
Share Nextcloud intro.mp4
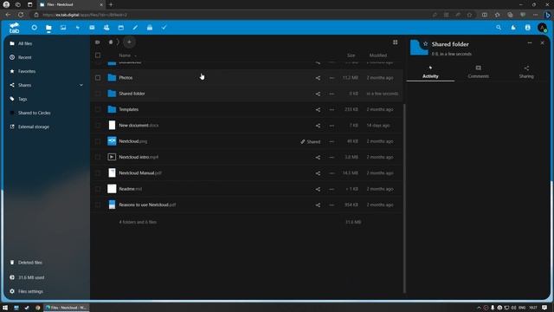(318, 157)
